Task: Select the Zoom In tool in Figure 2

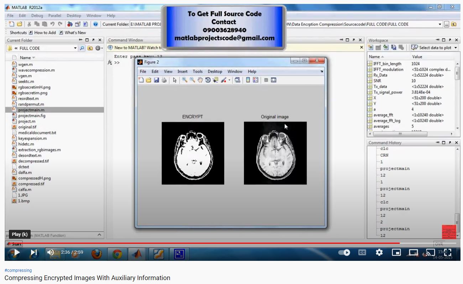Action: (184, 80)
